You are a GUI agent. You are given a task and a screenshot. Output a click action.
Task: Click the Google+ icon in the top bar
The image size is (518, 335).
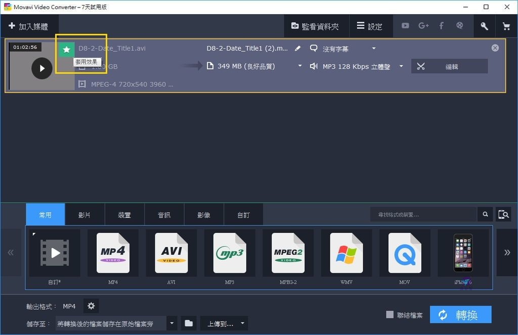(x=423, y=26)
